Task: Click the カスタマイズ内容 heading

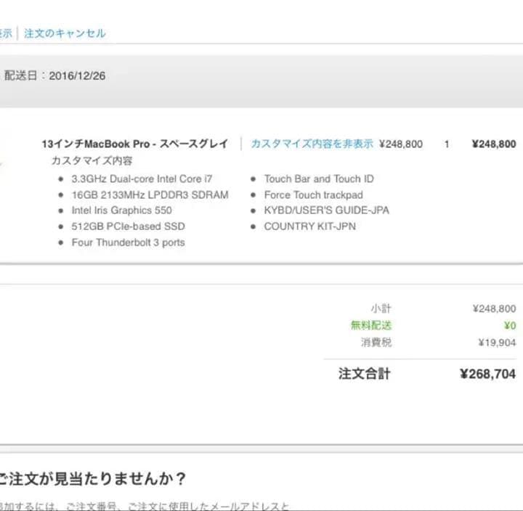Action: (92, 160)
